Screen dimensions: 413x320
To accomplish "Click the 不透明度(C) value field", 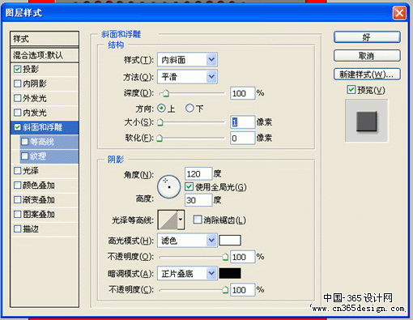I will click(242, 290).
